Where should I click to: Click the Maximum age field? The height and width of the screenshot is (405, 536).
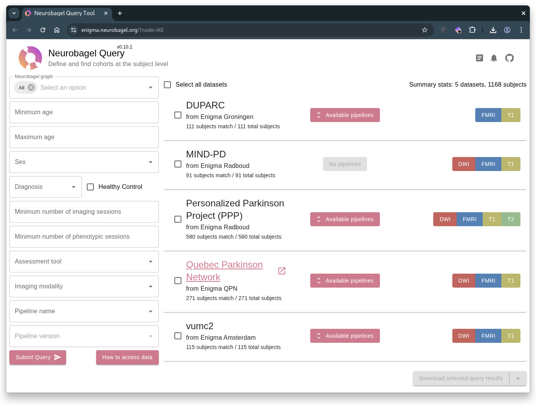[84, 137]
